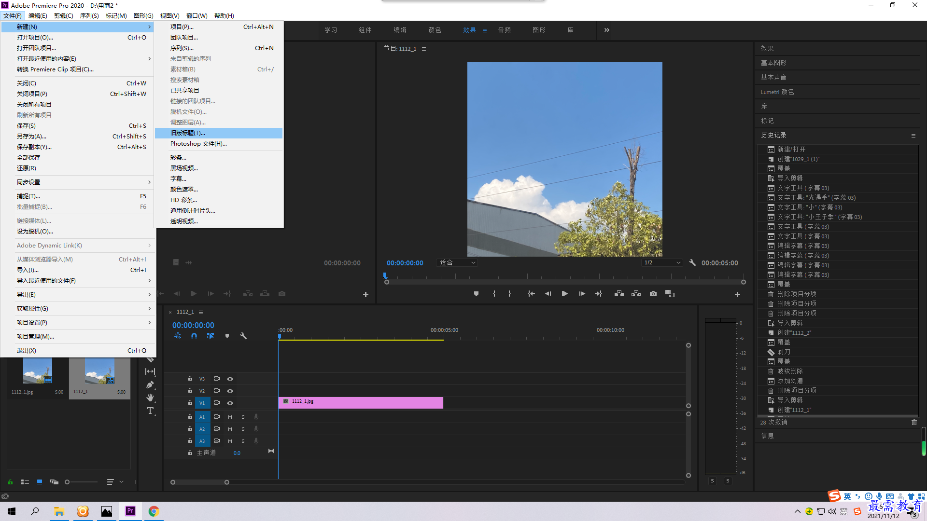Open Program monitor settings wrench

click(x=692, y=263)
